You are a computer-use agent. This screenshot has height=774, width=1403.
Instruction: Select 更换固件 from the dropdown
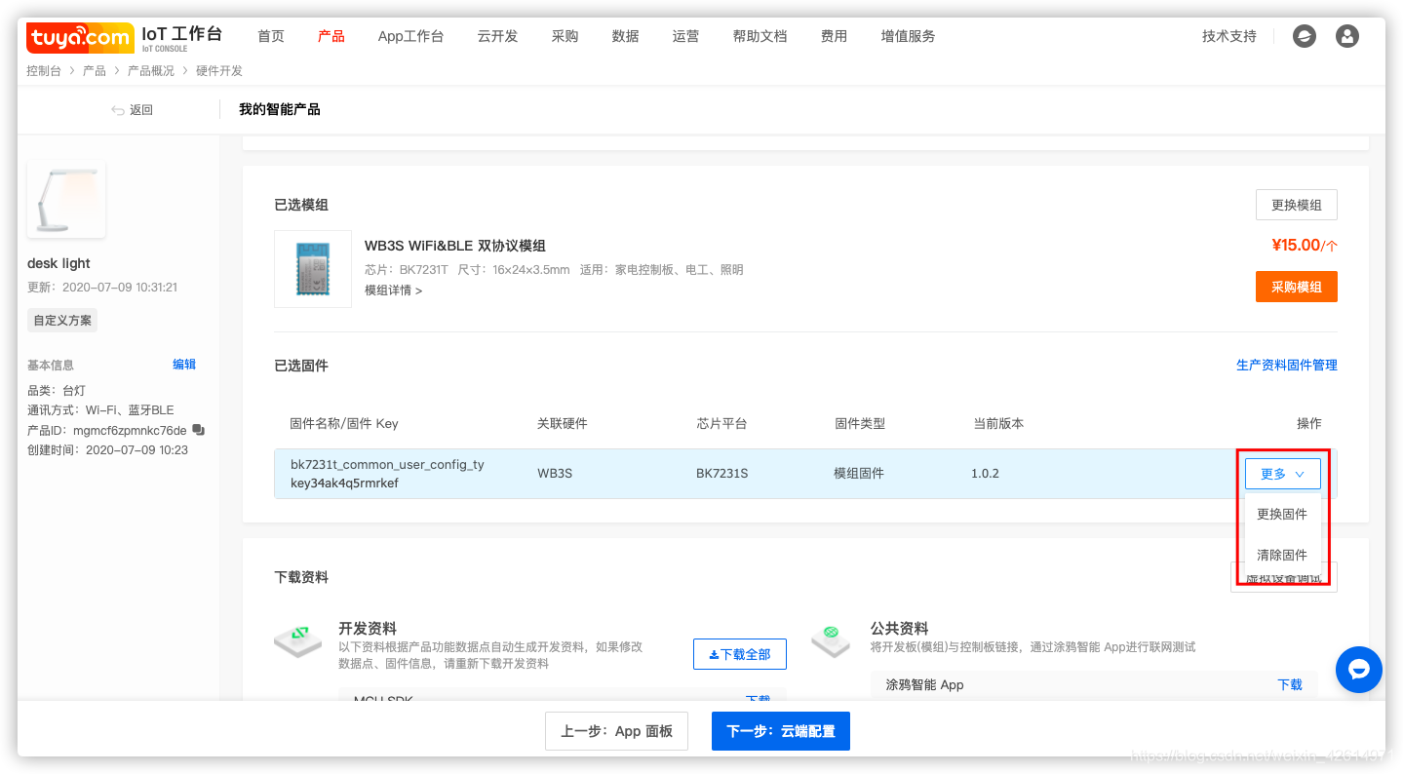coord(1282,514)
